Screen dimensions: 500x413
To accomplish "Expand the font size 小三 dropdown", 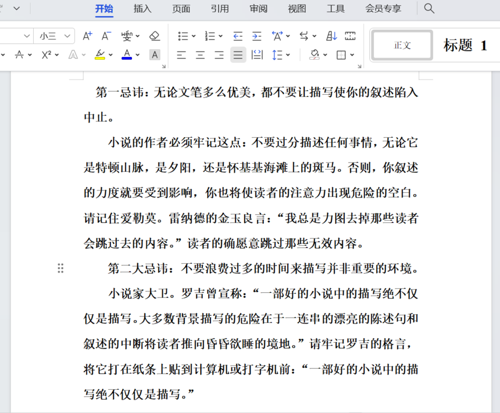I will click(x=67, y=36).
